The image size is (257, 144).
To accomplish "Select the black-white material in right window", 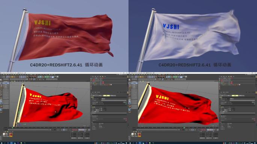I will (x=136, y=134).
